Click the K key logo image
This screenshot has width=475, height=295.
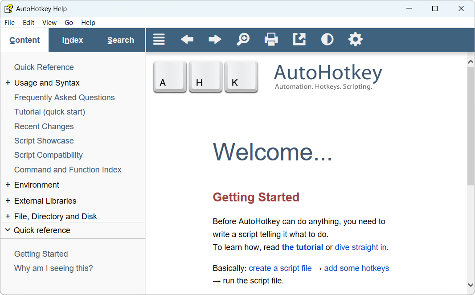tap(241, 77)
